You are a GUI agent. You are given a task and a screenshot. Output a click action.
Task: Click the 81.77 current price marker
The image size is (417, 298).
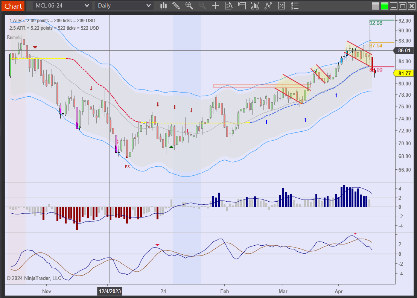tap(404, 73)
